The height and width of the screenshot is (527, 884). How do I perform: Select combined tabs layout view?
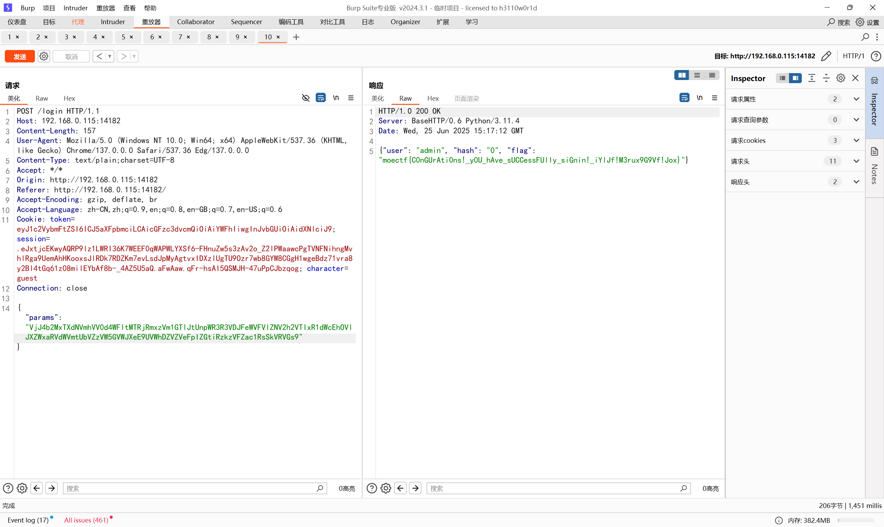712,75
